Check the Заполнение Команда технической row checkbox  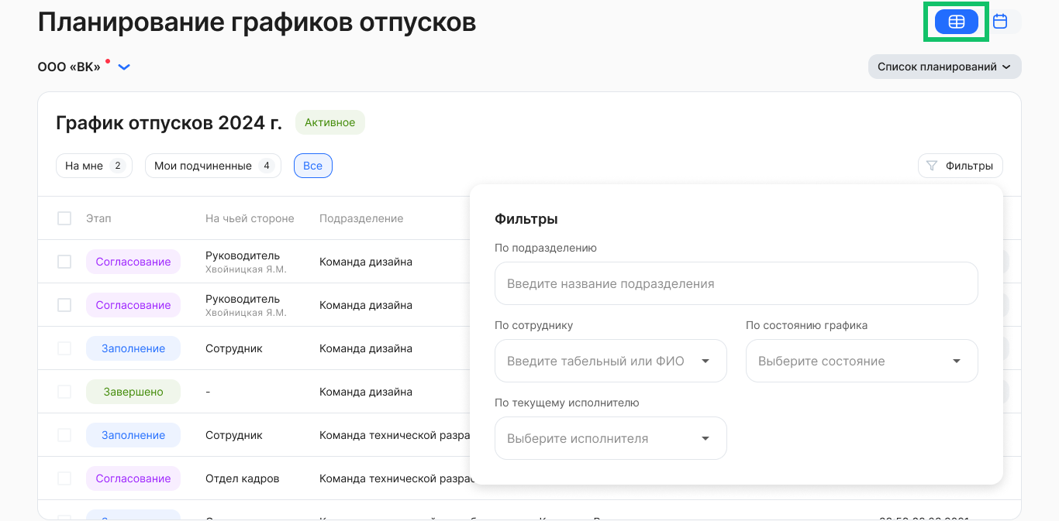(64, 435)
